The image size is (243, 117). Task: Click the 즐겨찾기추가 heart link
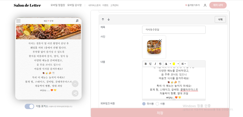[x=192, y=5]
